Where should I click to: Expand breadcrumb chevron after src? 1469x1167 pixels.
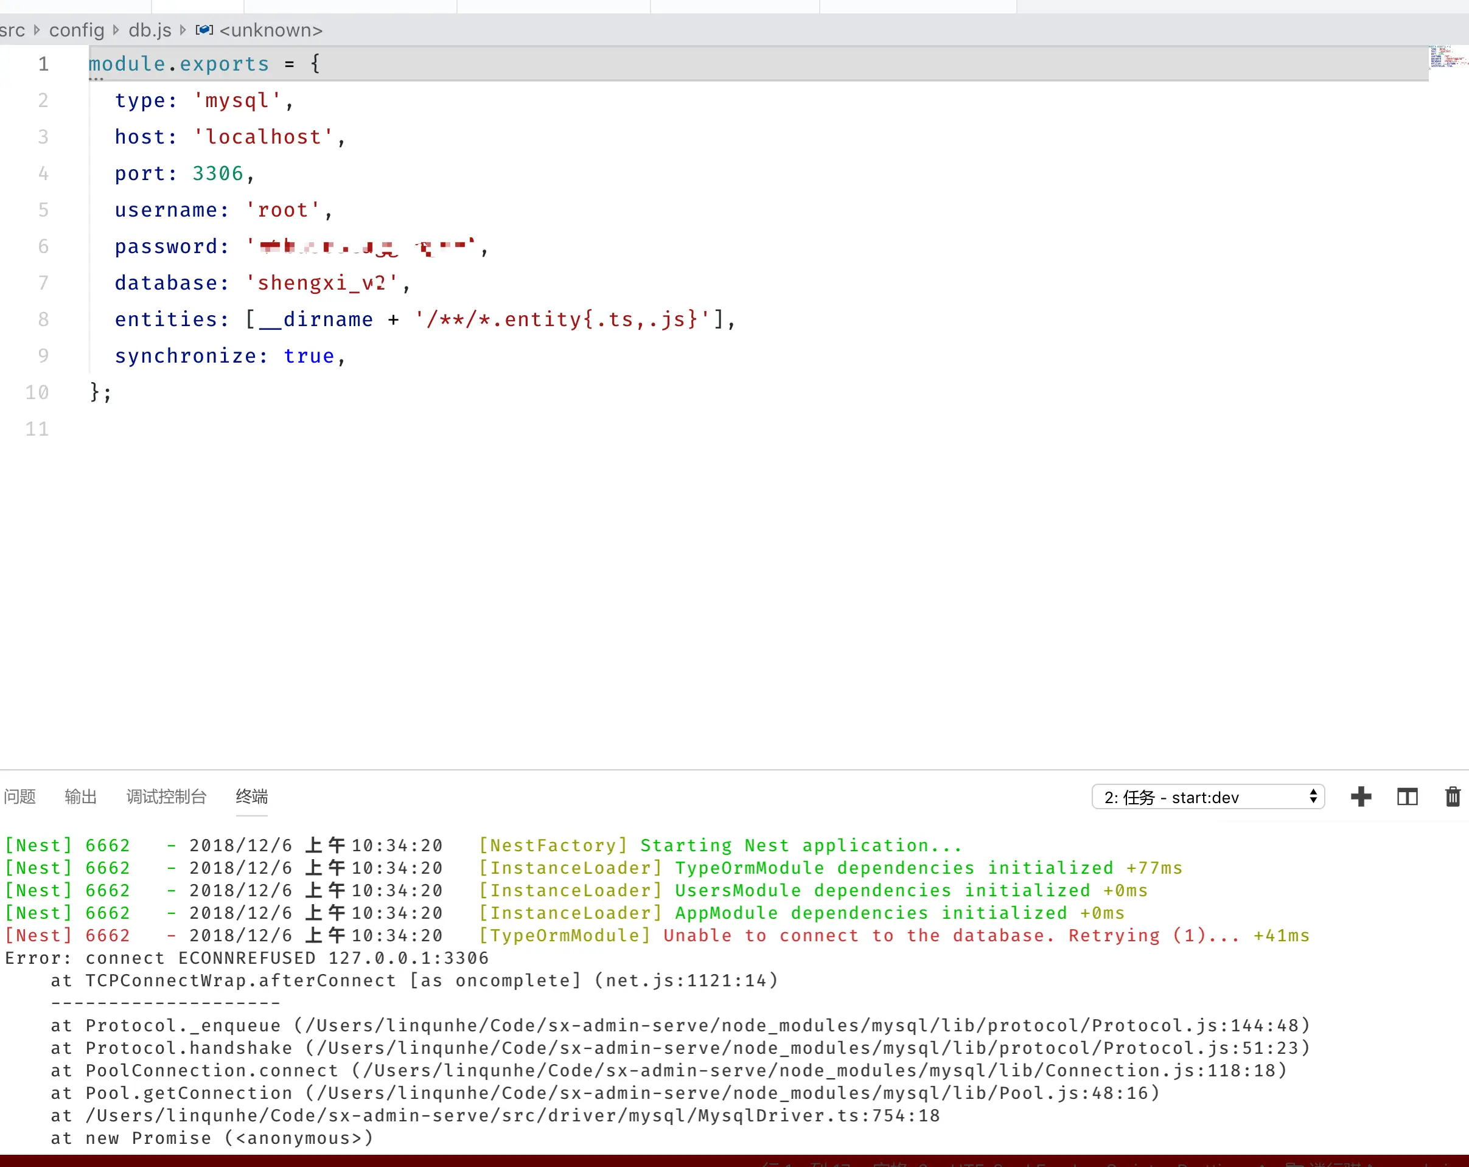coord(37,30)
